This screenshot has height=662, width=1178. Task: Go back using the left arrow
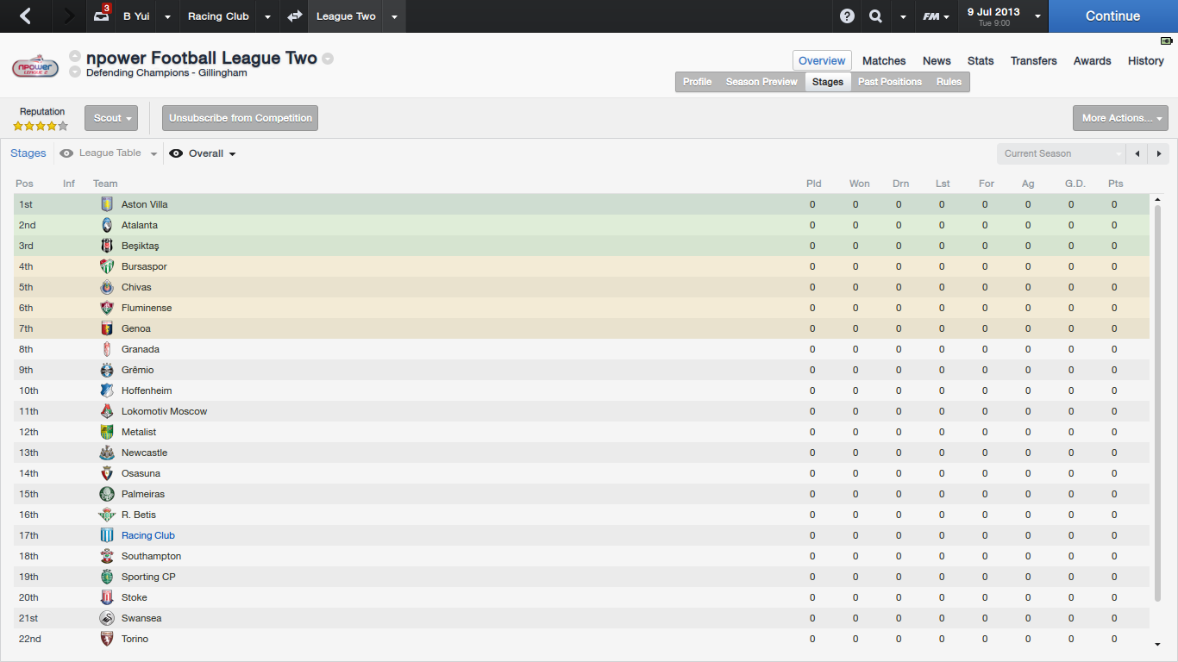[25, 16]
